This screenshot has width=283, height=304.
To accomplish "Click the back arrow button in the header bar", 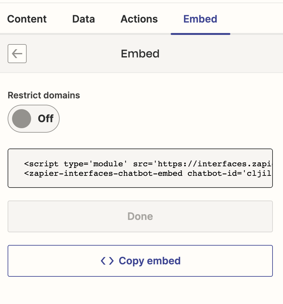I will coord(17,54).
